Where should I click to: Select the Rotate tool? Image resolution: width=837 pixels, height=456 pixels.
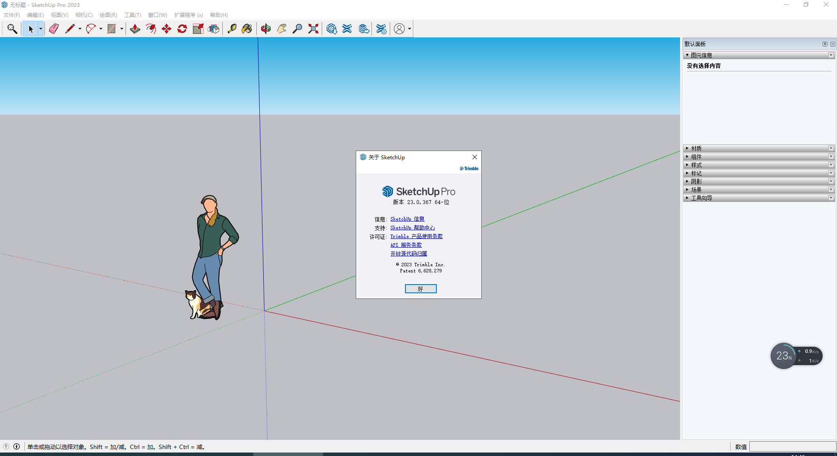tap(182, 29)
